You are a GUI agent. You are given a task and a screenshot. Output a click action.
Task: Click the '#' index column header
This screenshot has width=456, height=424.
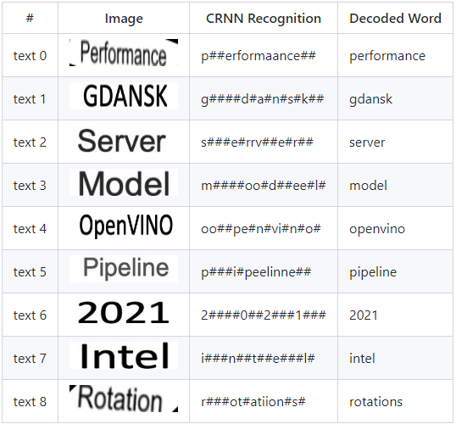tap(30, 18)
